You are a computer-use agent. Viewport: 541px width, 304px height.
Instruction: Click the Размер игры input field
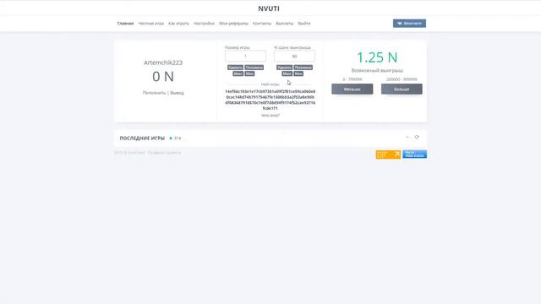245,56
